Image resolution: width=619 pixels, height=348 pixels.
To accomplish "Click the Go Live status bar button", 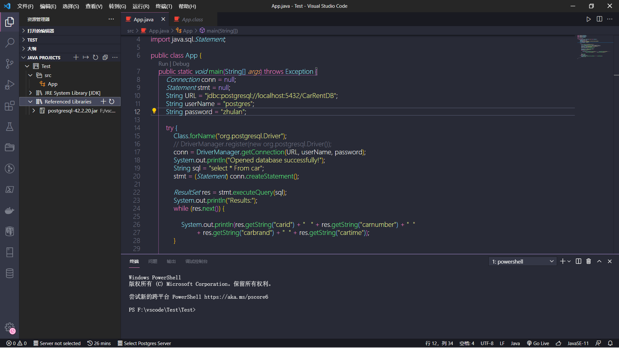I will click(x=538, y=343).
